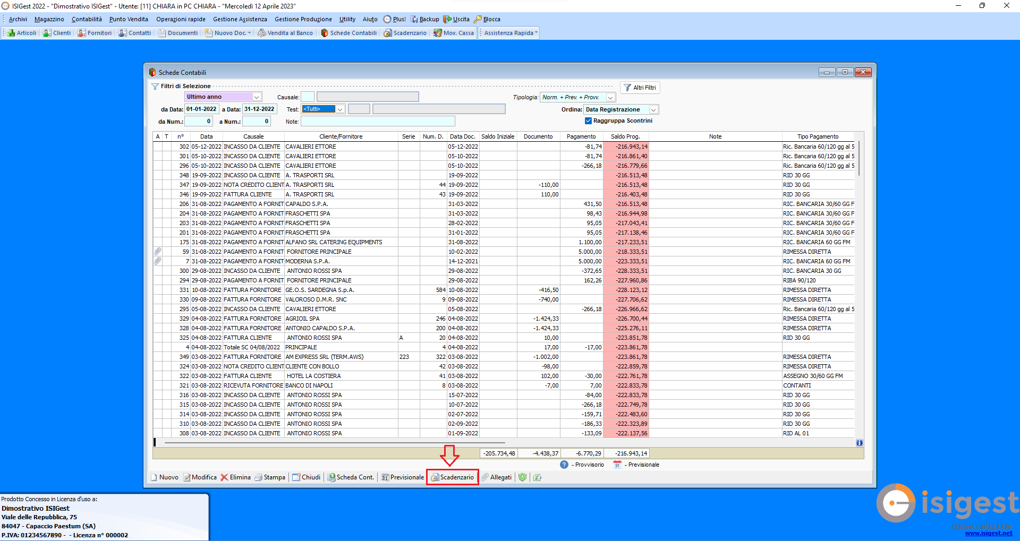Click Chiudi in the bottom toolbar
Screen dimensions: 1020x541
pyautogui.click(x=307, y=477)
